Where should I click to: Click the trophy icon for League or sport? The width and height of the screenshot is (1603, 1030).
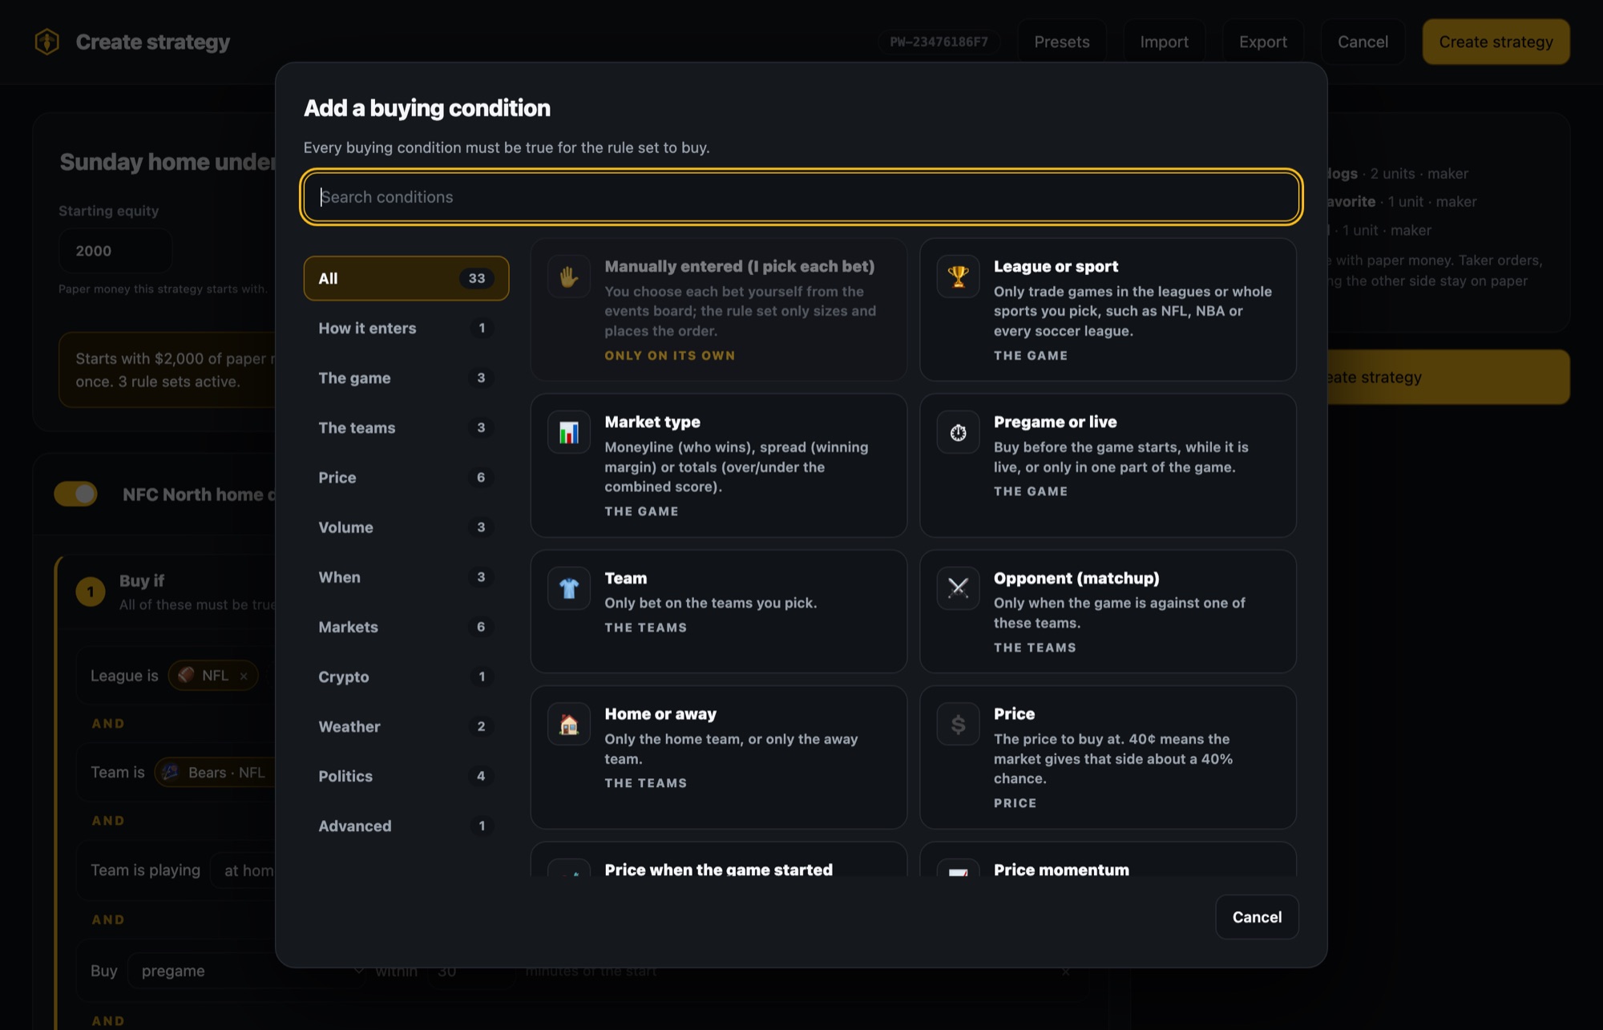coord(958,277)
